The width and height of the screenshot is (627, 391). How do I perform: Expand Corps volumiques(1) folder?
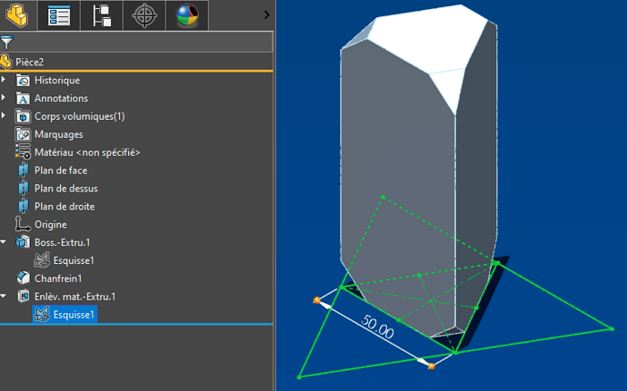pos(5,116)
